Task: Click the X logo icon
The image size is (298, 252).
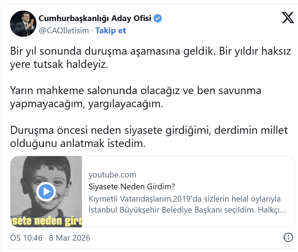Action: point(288,18)
